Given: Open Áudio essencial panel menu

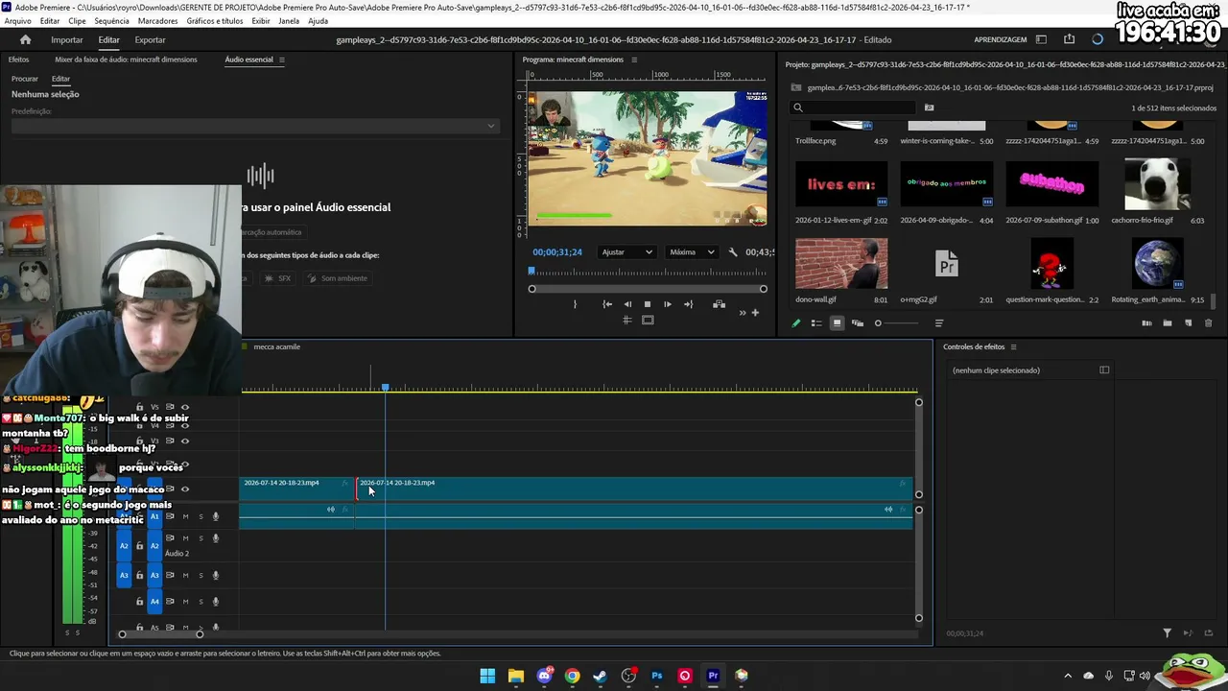Looking at the screenshot, I should point(281,60).
